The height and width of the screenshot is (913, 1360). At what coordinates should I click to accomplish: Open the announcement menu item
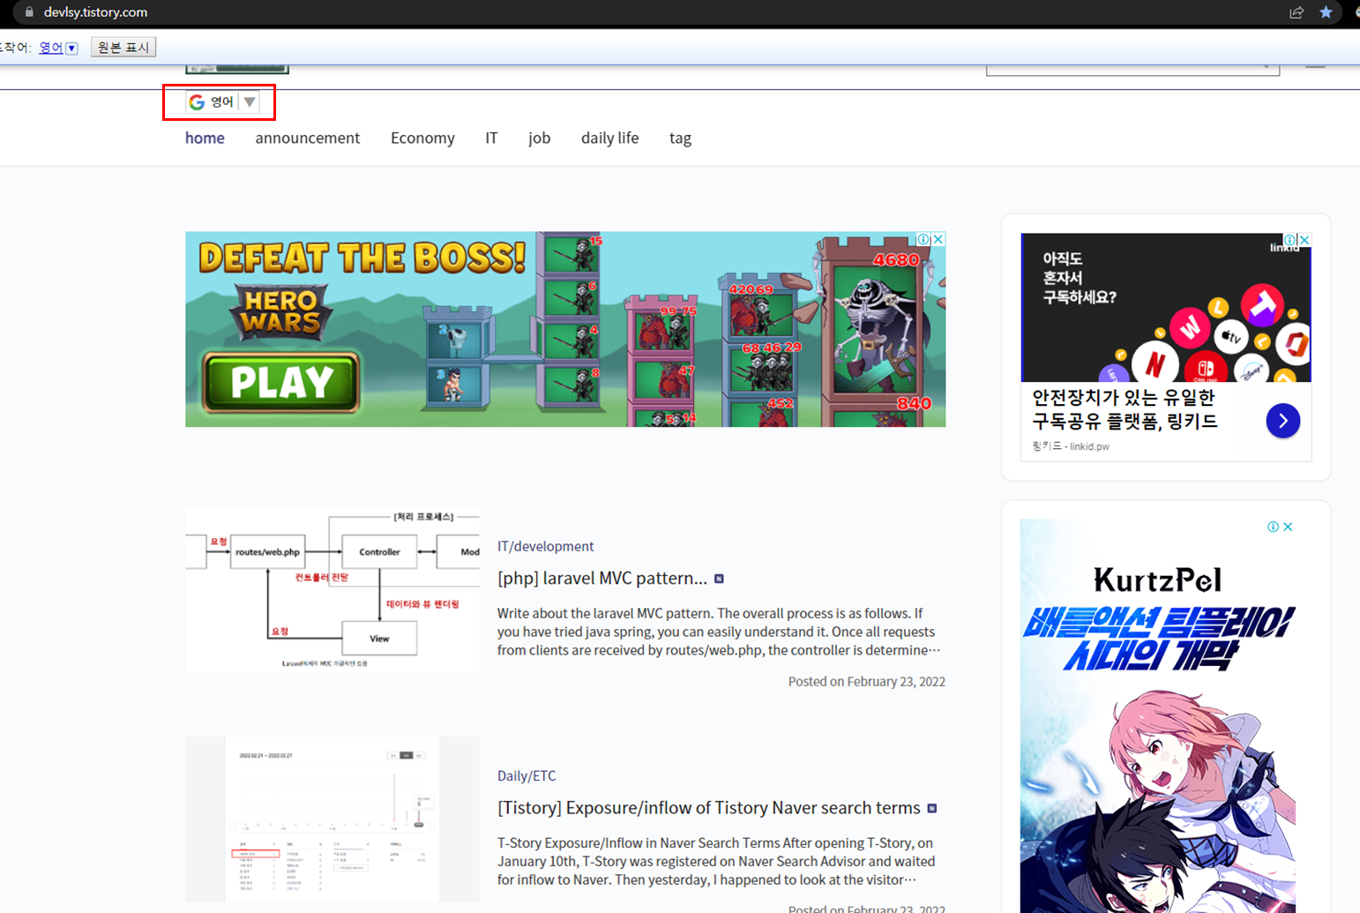[x=308, y=138]
